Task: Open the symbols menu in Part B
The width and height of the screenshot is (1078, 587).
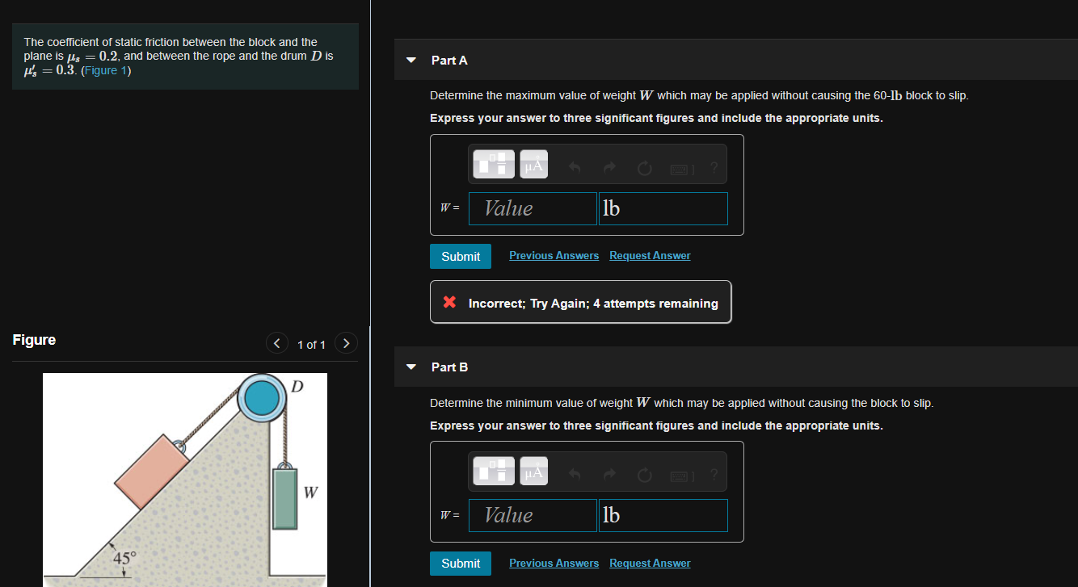Action: pyautogui.click(x=533, y=472)
